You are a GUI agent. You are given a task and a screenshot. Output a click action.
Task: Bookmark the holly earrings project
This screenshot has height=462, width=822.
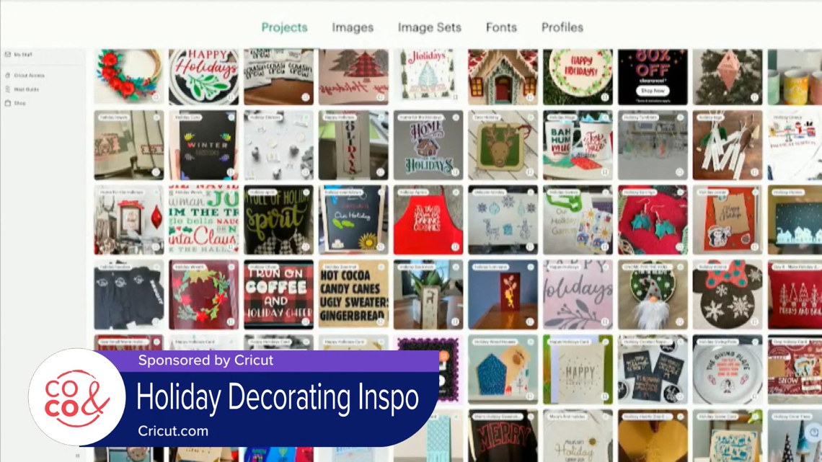tap(679, 246)
